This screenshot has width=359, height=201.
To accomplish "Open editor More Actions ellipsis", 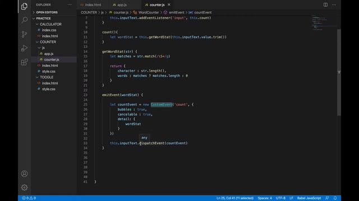I will pos(334,5).
